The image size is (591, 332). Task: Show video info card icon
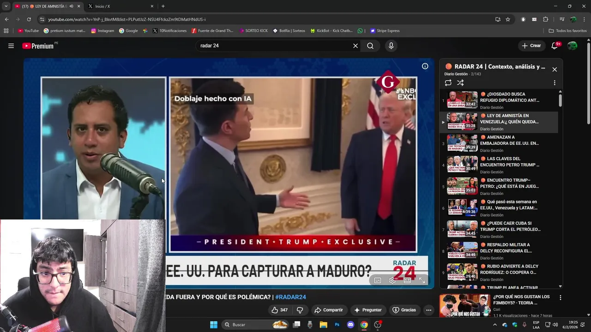click(x=425, y=66)
